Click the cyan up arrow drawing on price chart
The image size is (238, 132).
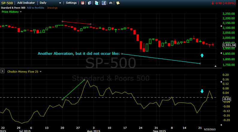202,55
